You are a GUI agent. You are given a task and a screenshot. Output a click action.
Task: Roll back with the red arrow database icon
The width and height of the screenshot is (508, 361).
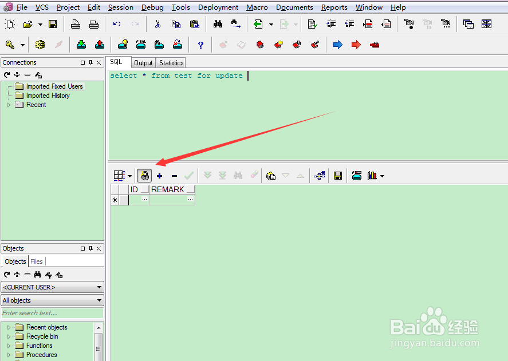(x=100, y=45)
